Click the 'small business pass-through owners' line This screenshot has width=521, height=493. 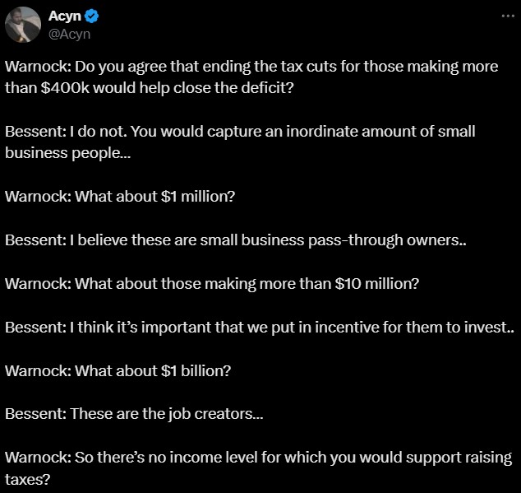[236, 240]
